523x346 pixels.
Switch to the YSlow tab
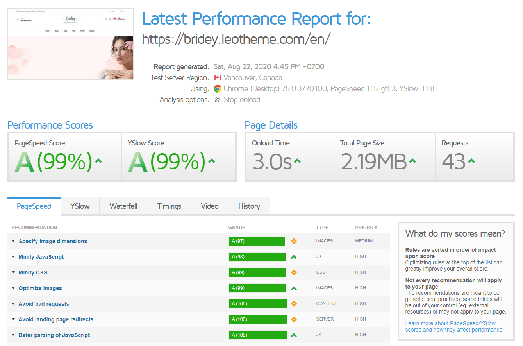pyautogui.click(x=80, y=206)
